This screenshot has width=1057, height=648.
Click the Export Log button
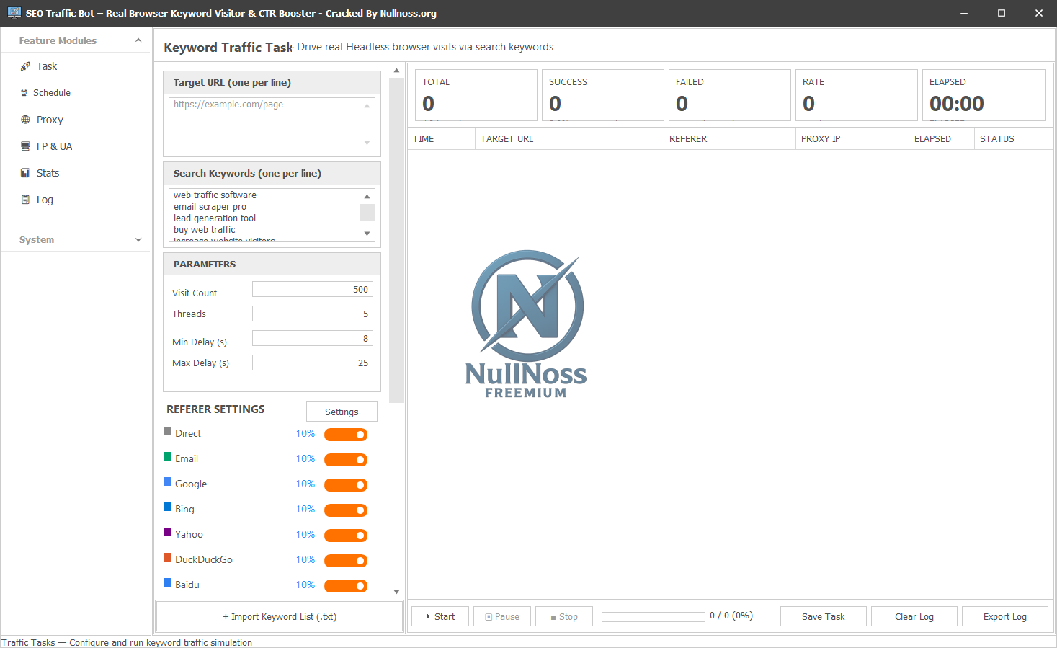click(x=1004, y=617)
